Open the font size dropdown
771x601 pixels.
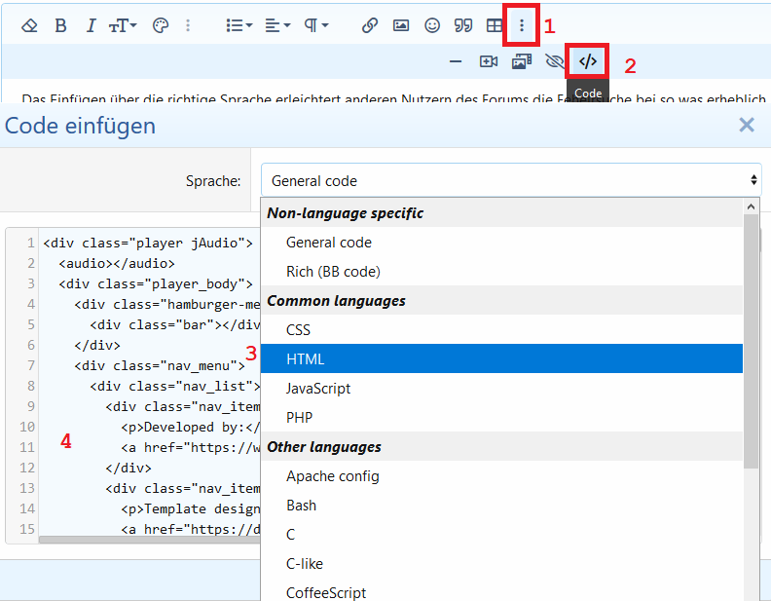(123, 25)
